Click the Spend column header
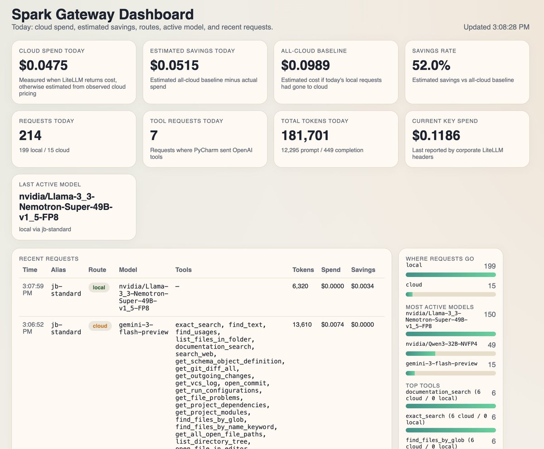This screenshot has width=544, height=449. [x=331, y=270]
